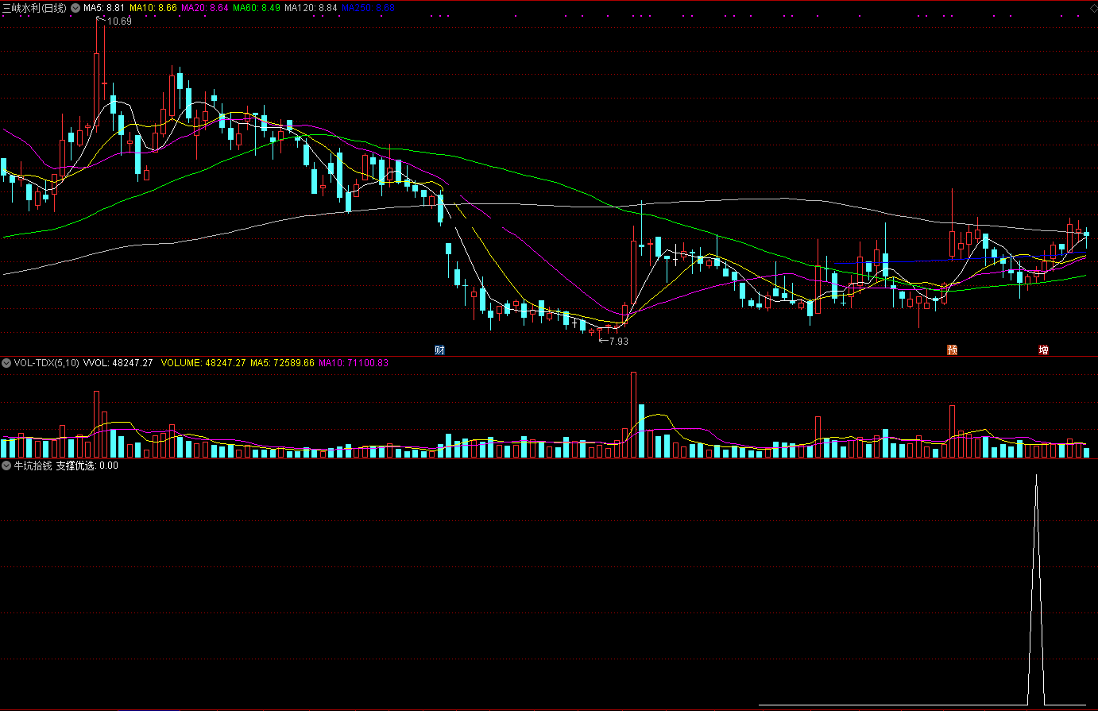Click the yellow VOLUME: 48247.27 value
Screen dimensions: 1098x711
point(203,363)
